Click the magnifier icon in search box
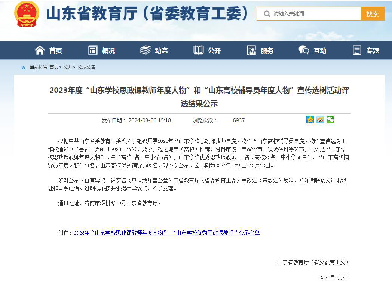The height and width of the screenshot is (282, 392). [x=267, y=14]
